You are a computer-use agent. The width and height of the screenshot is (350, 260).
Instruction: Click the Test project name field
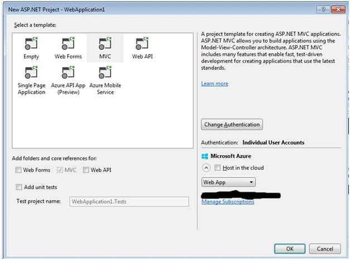129,201
